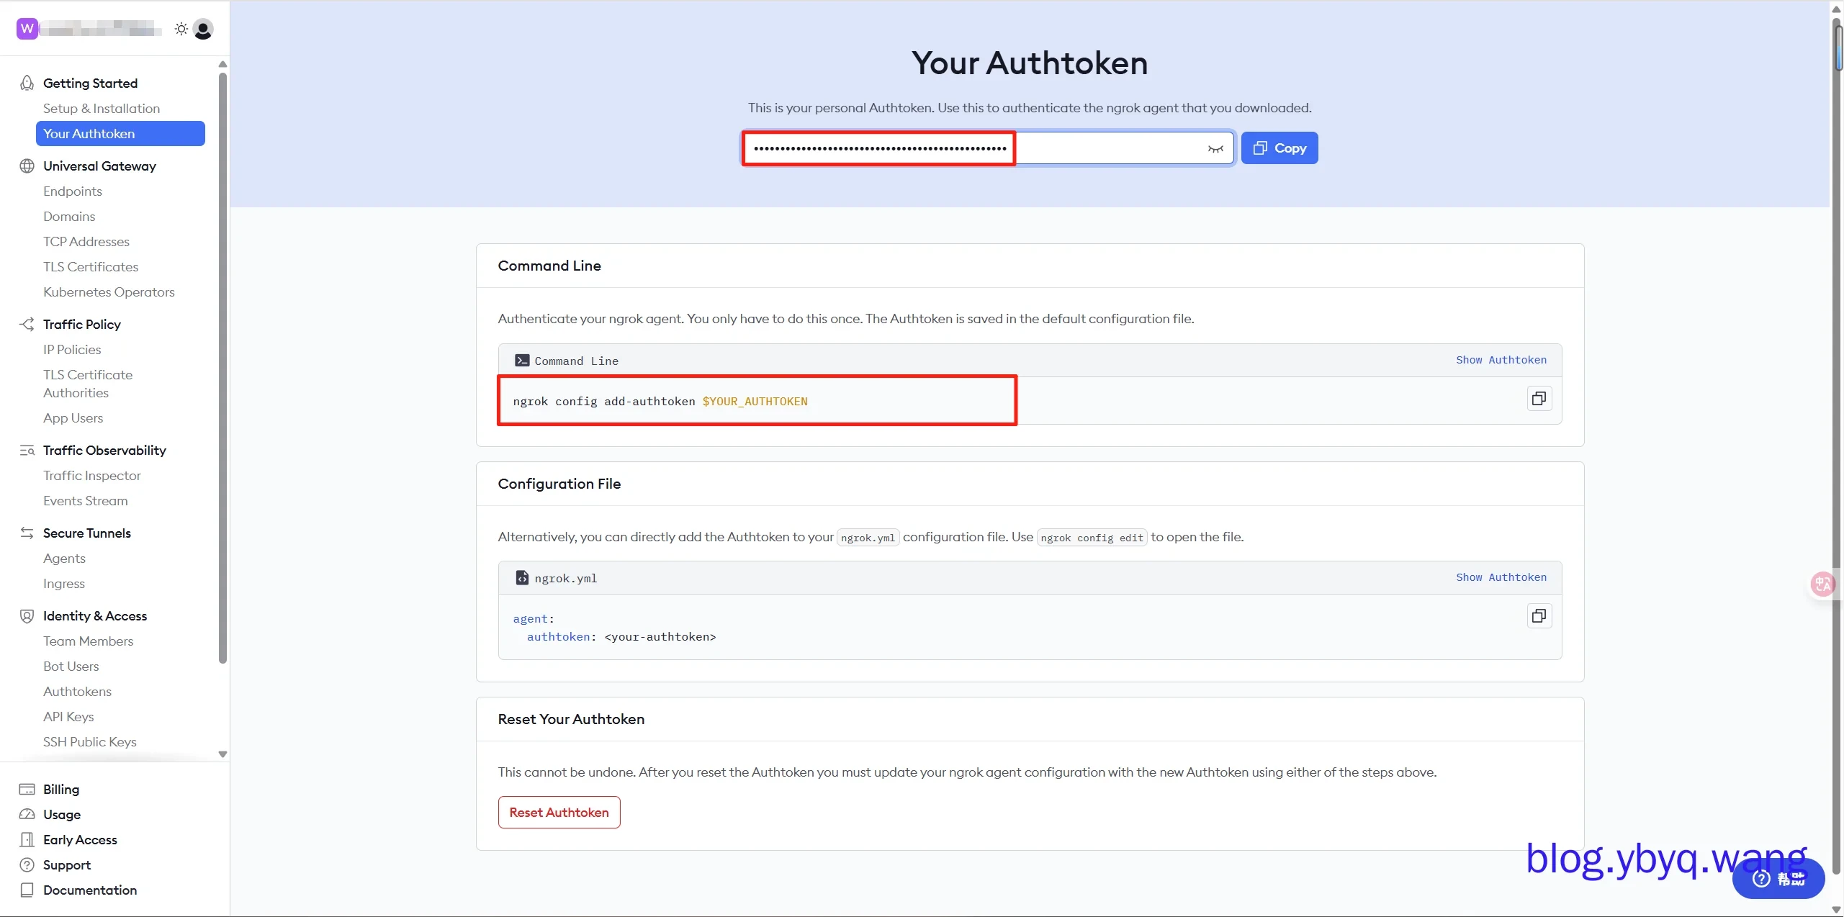This screenshot has height=917, width=1844.
Task: Click the Traffic Observability heading
Action: [x=104, y=450]
